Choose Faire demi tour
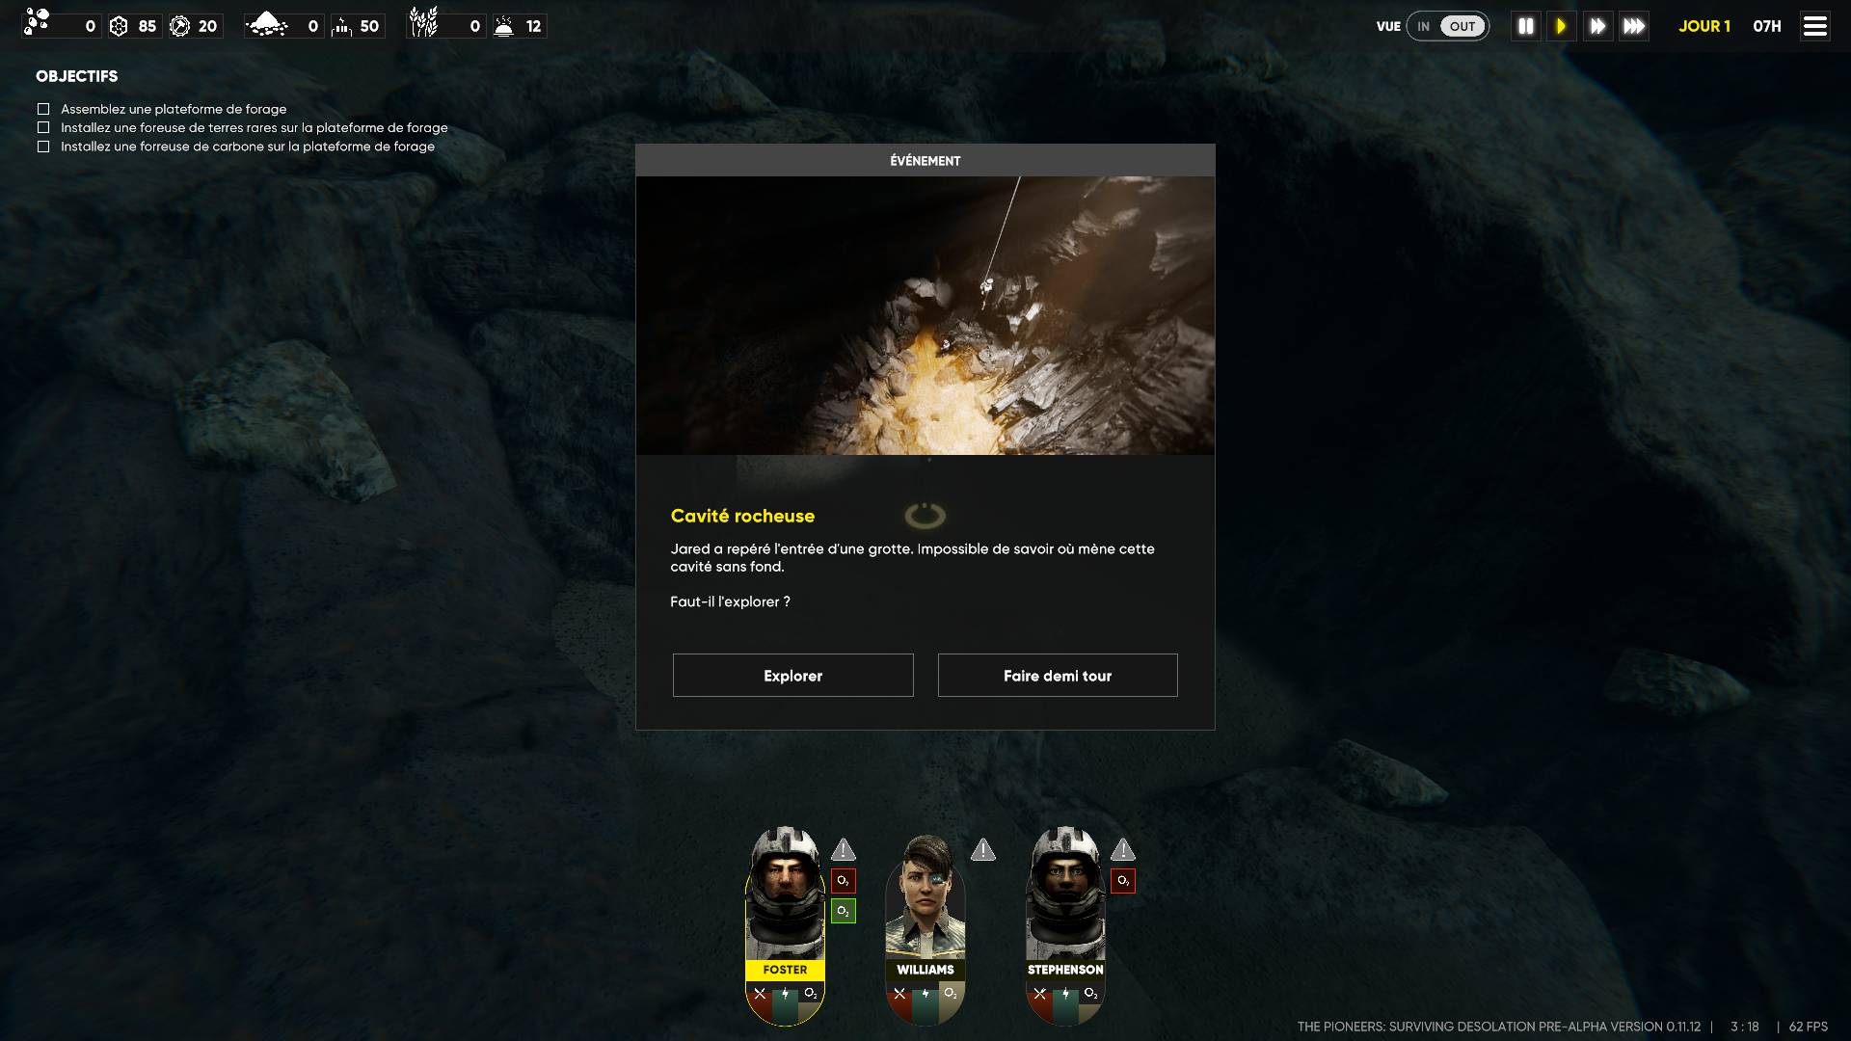 [x=1058, y=675]
